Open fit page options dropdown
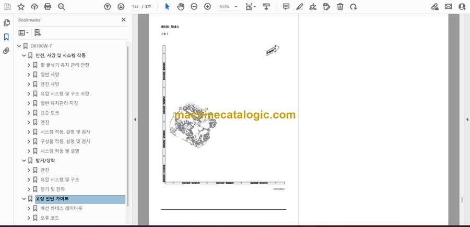This screenshot has width=470, height=227. (x=251, y=7)
